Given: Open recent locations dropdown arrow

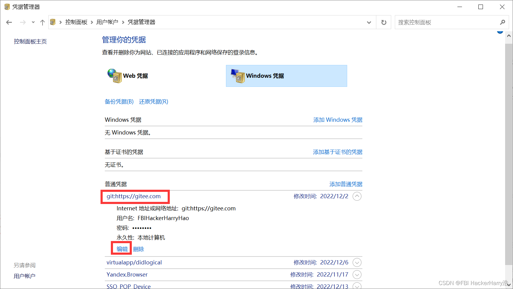Looking at the screenshot, I should [33, 22].
